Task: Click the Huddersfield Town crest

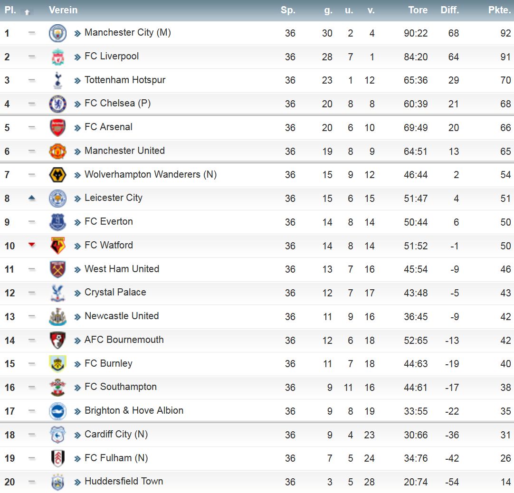Action: pos(57,482)
